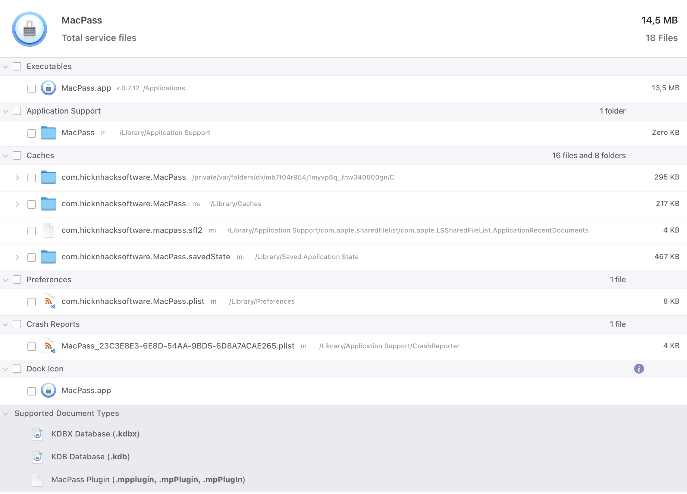This screenshot has width=687, height=494.
Task: Check the Preferences section checkbox
Action: pos(17,280)
